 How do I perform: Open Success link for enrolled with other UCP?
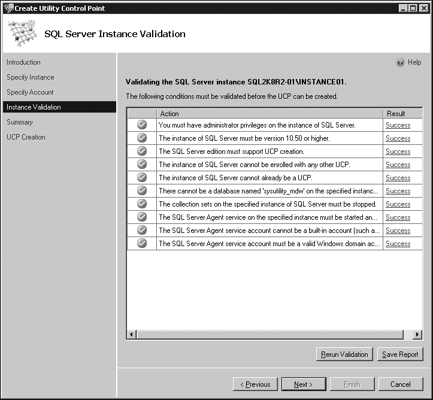(x=398, y=165)
